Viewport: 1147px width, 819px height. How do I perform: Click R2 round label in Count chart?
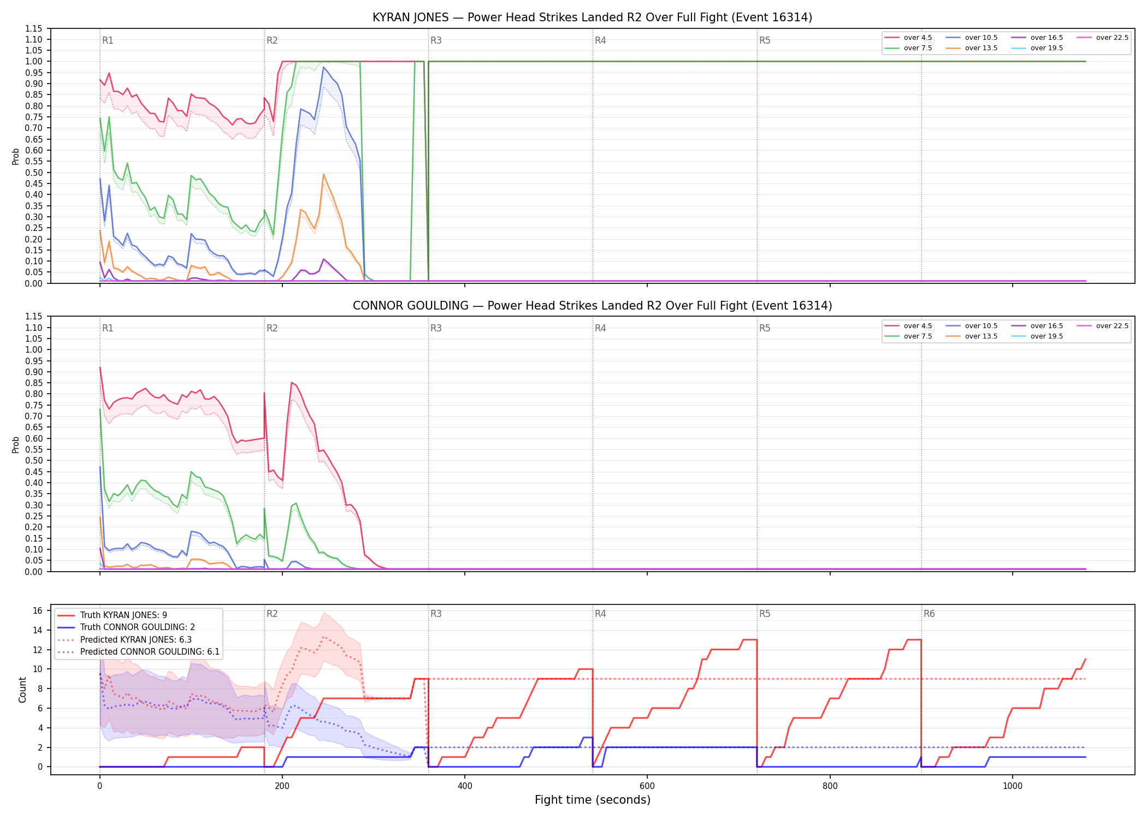pos(272,614)
